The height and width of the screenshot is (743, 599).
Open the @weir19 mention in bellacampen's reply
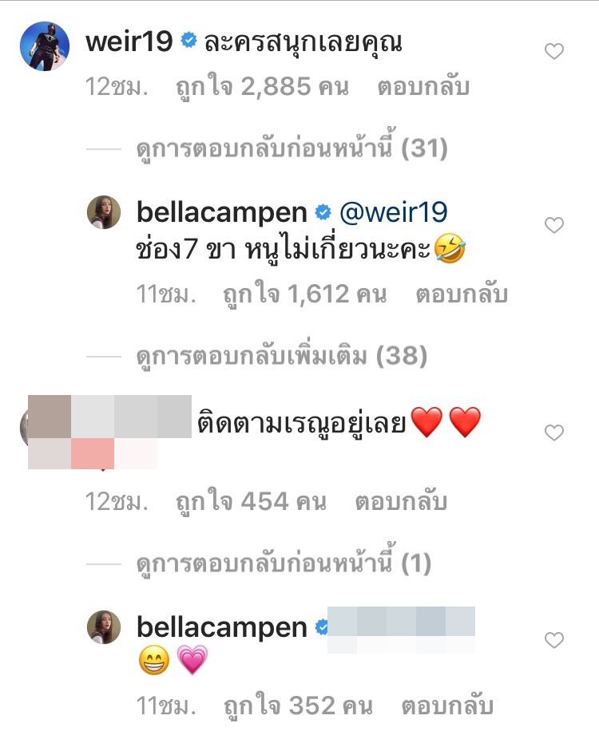[x=393, y=212]
